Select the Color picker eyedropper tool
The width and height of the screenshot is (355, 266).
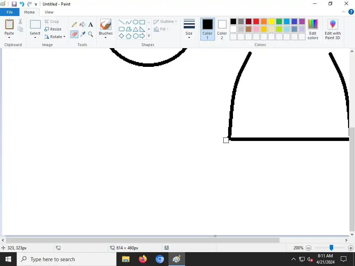tap(83, 34)
